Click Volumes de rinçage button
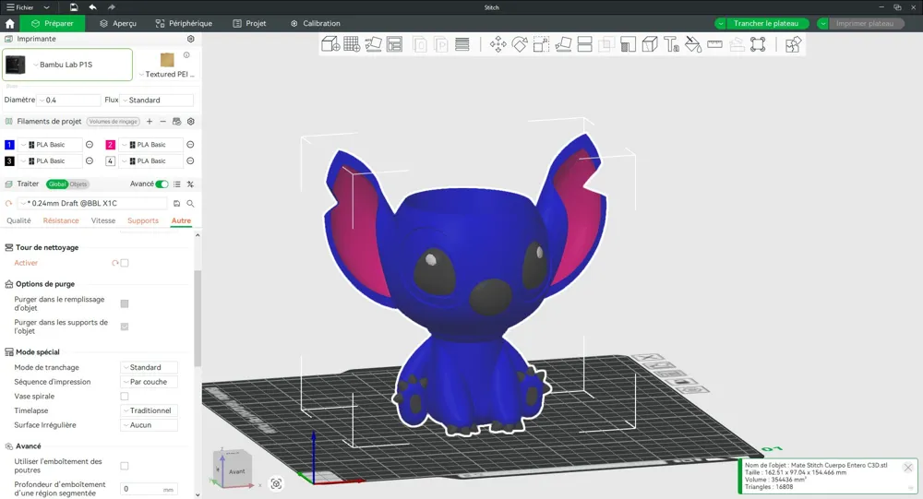The width and height of the screenshot is (923, 499). [113, 122]
